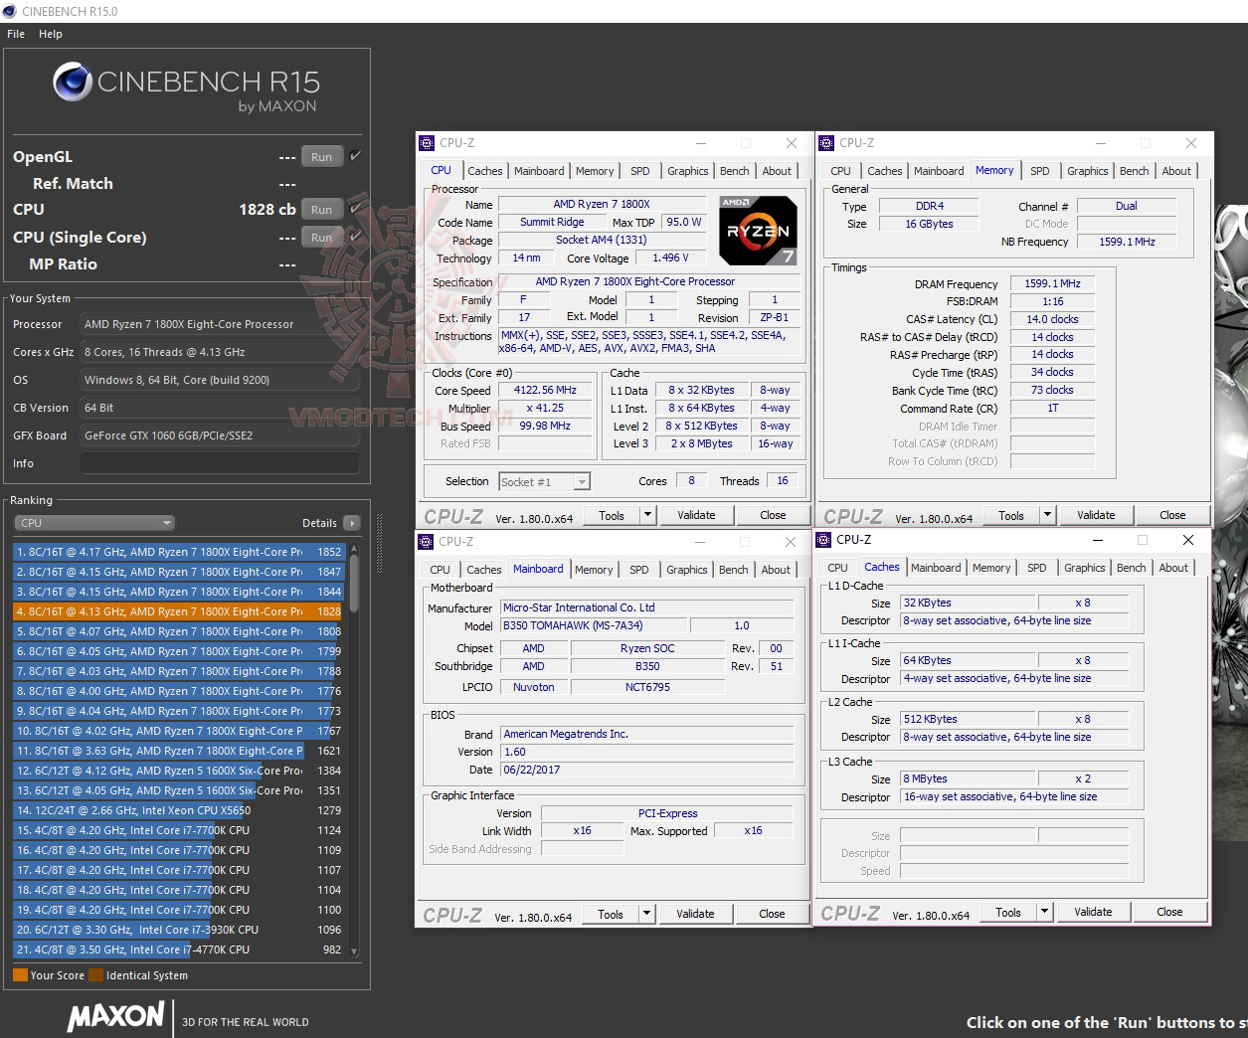Click Validate in the CPU tab window
The image size is (1248, 1038).
point(696,515)
